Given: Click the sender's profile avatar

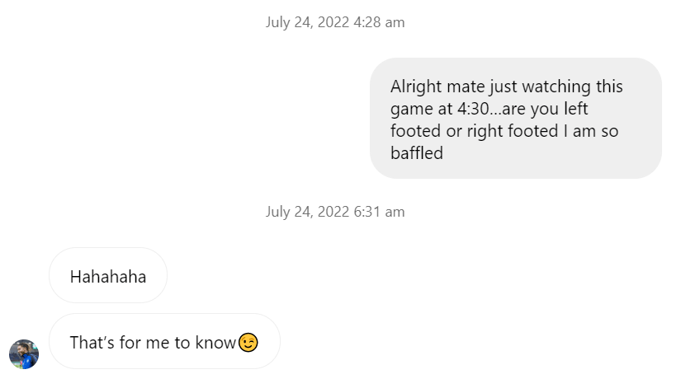Looking at the screenshot, I should [x=24, y=353].
